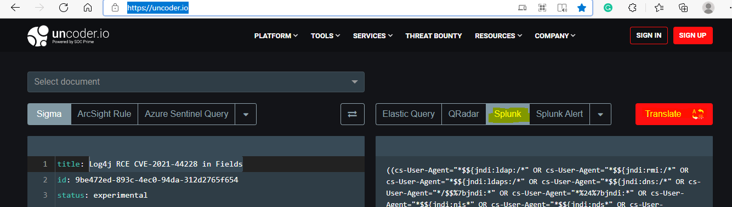Swap source and target languages
Viewport: 732px width, 207px height.
point(352,114)
